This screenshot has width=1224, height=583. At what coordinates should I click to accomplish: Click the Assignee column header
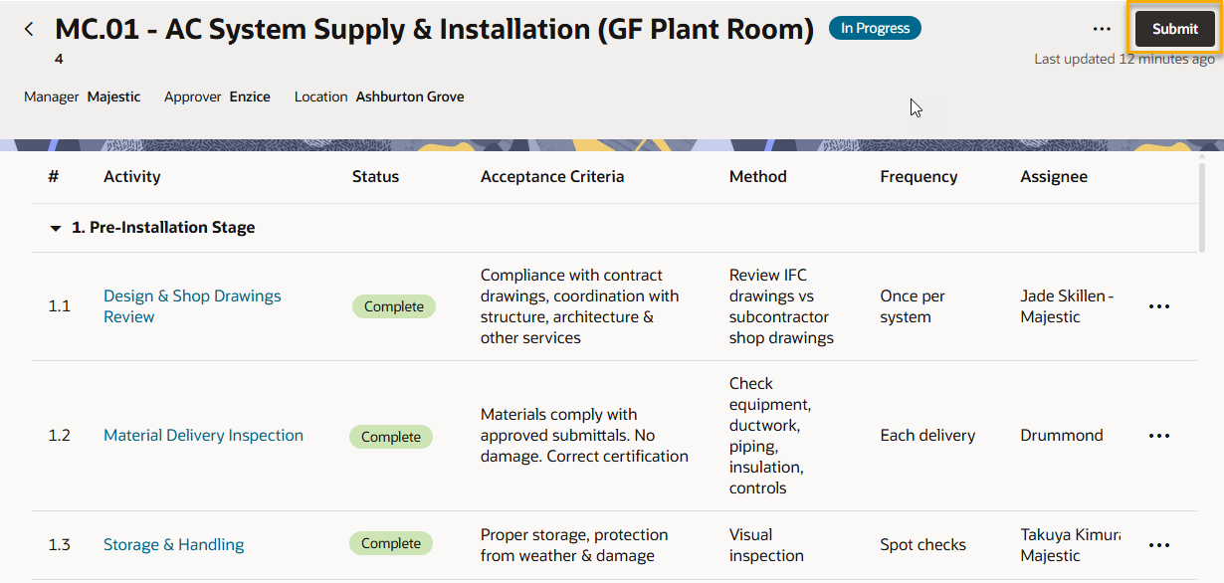1054,177
